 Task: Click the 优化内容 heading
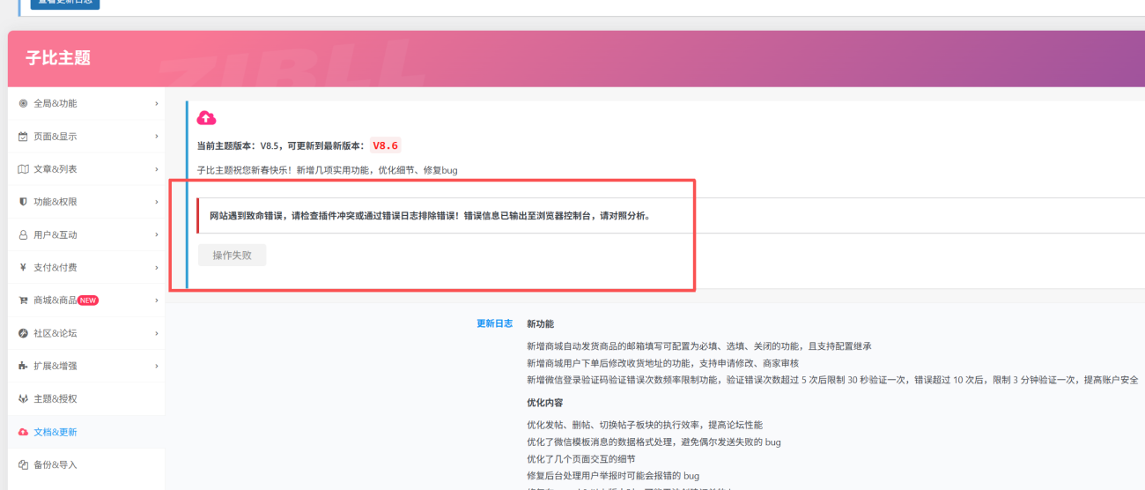(545, 403)
